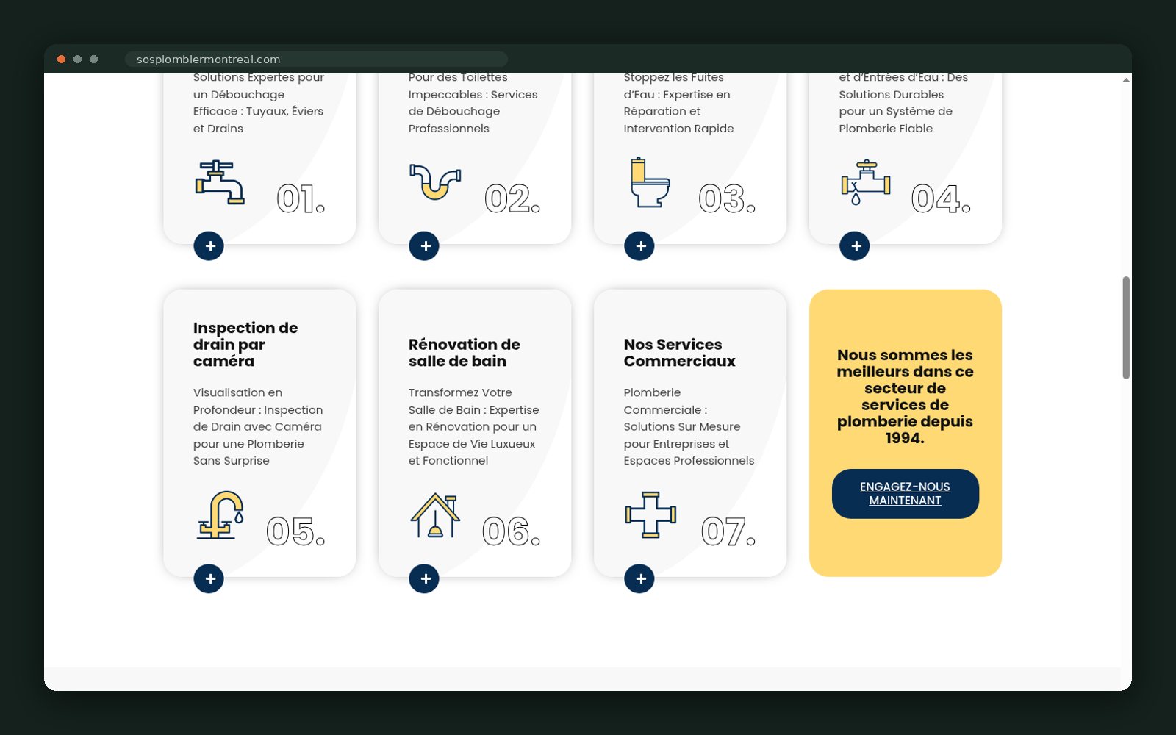Click the pipe trap icon in card 02
Viewport: 1176px width, 735px height.
point(435,182)
